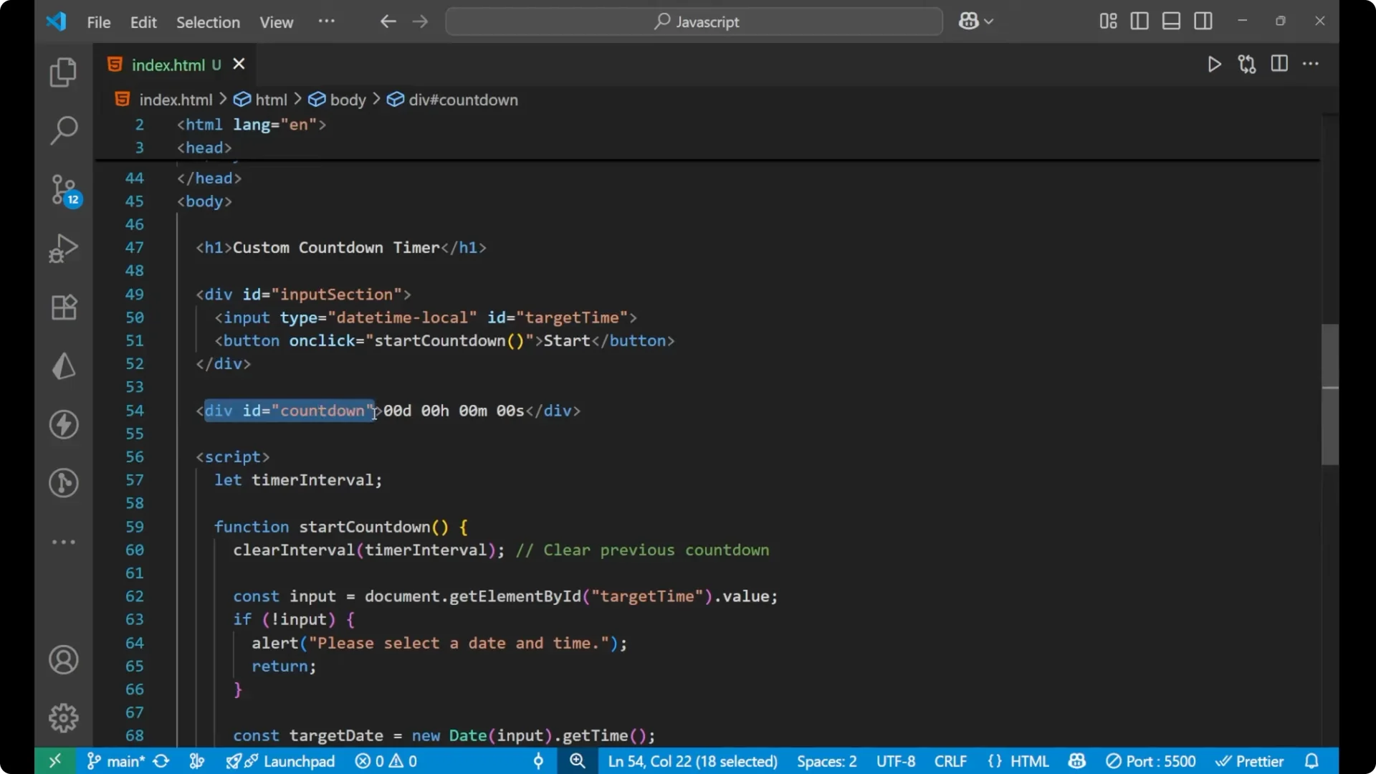Open the editor layout customization menu

(1107, 21)
